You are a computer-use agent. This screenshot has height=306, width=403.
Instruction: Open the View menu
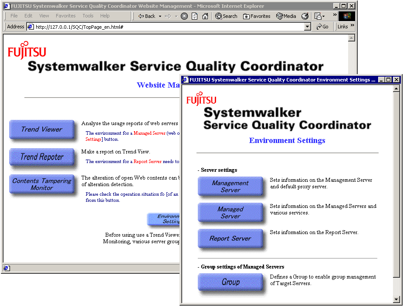44,16
